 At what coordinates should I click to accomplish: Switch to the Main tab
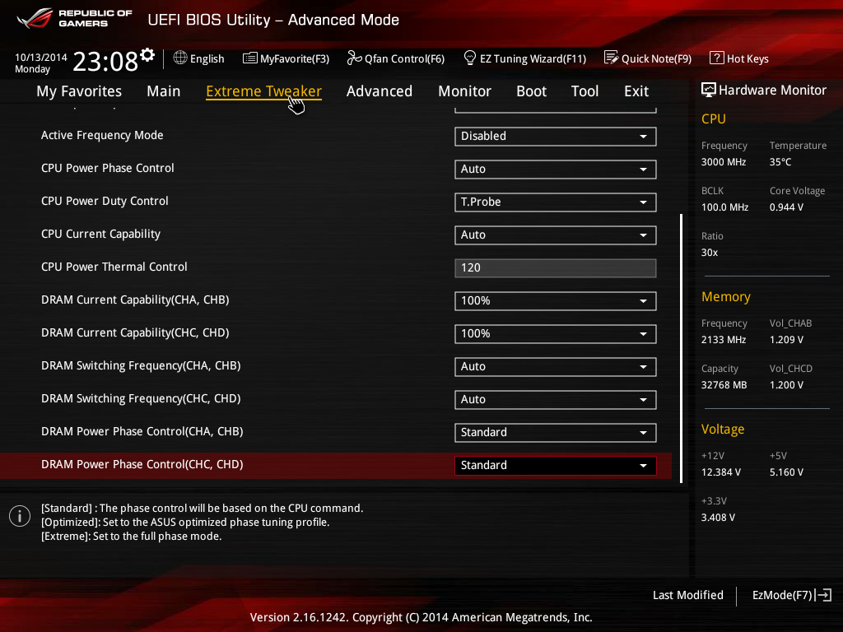pos(164,91)
